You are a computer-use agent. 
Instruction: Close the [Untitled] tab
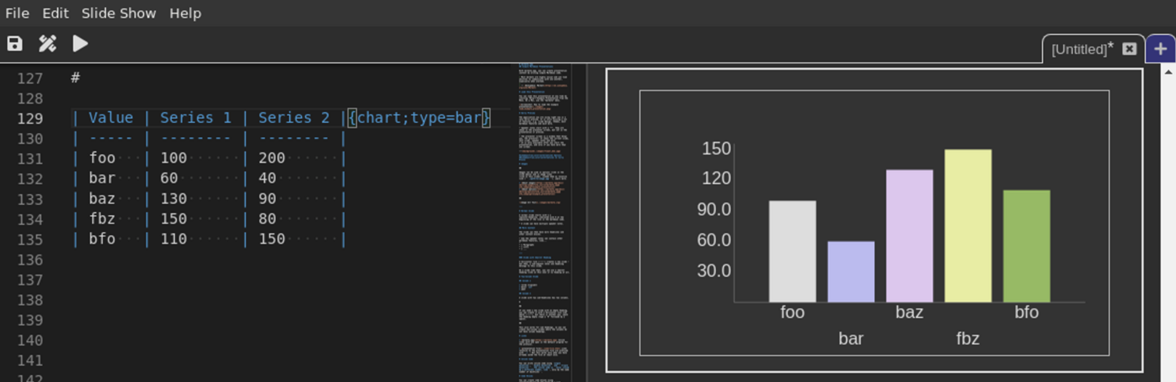click(x=1130, y=49)
